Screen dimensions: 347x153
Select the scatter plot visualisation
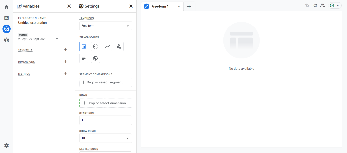point(119,47)
